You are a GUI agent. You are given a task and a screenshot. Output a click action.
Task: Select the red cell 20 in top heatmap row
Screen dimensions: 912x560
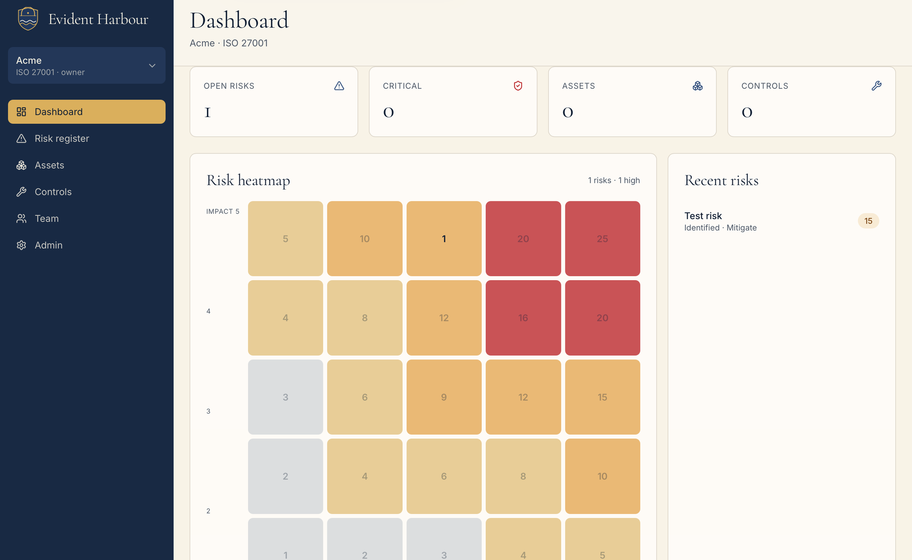click(x=523, y=239)
